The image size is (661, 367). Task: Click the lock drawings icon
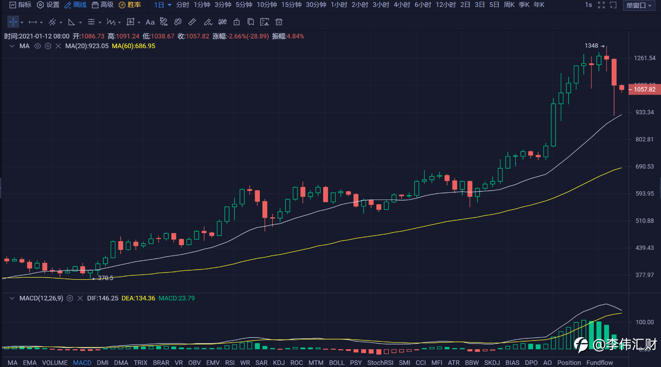[236, 22]
